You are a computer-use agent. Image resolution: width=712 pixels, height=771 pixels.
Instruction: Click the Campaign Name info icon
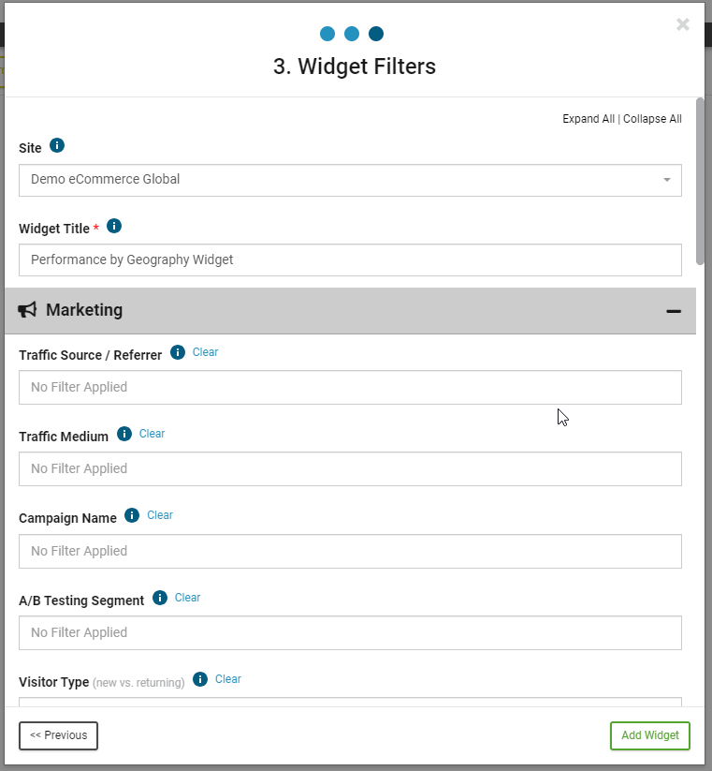click(132, 516)
